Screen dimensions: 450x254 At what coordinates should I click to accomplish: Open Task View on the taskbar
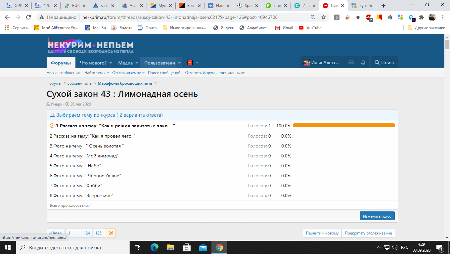(138, 247)
